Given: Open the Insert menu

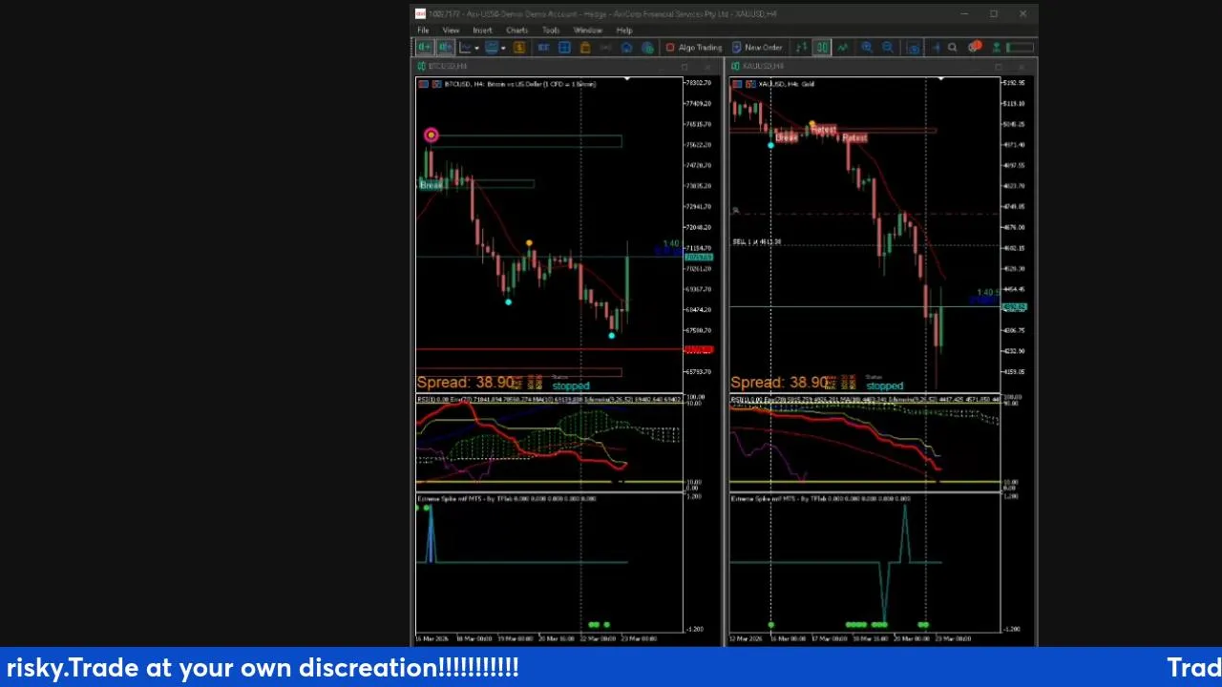Looking at the screenshot, I should coord(482,31).
